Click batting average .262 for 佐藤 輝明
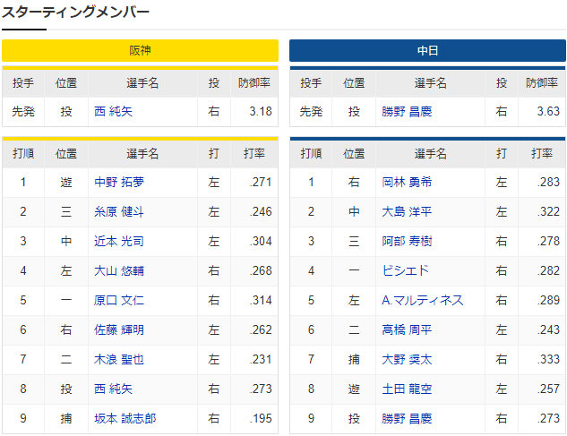This screenshot has width=567, height=436. (x=261, y=329)
